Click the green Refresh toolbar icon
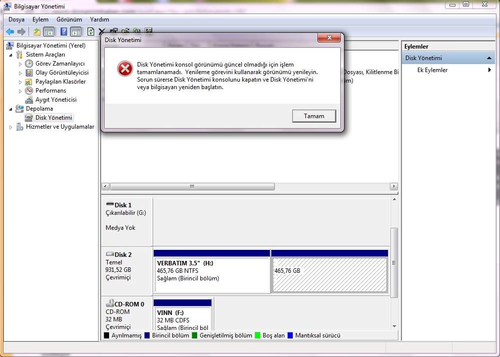This screenshot has height=357, width=500. pos(91,32)
